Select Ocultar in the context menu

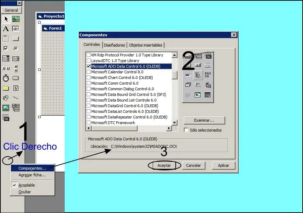(33, 192)
